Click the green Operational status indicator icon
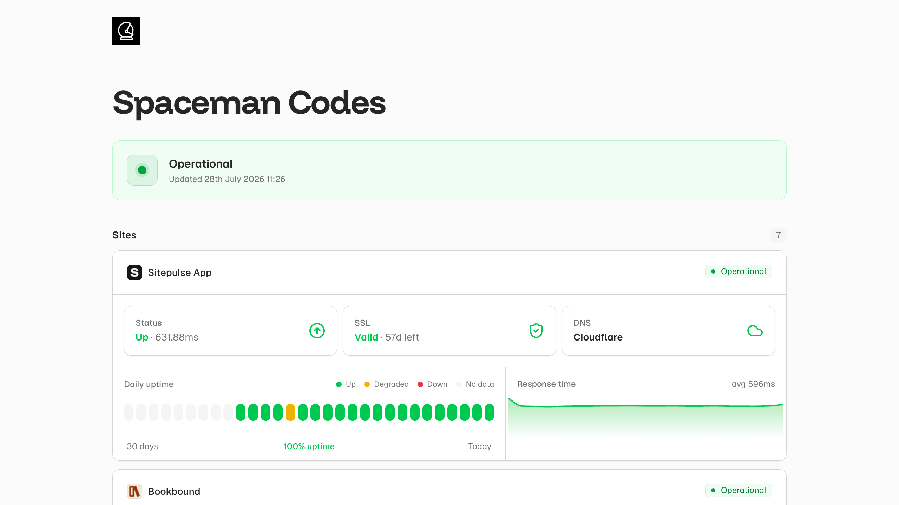 click(142, 170)
